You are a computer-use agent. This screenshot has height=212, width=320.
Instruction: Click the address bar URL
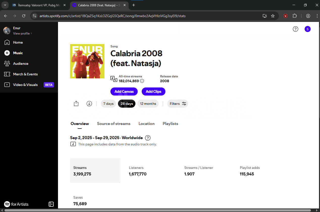point(112,16)
